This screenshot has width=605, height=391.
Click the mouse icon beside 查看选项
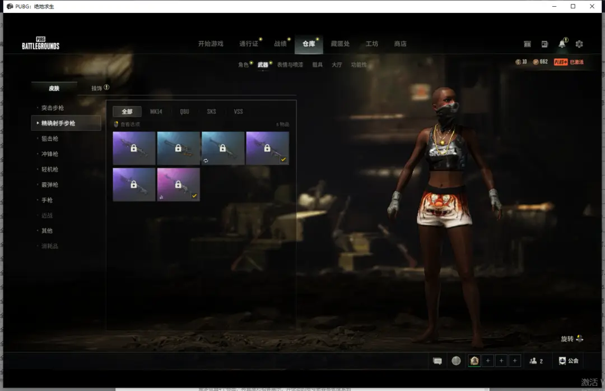pos(116,124)
